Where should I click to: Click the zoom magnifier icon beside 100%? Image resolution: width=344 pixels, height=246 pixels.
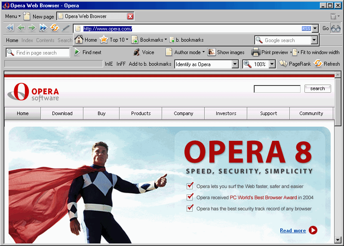tap(248, 64)
